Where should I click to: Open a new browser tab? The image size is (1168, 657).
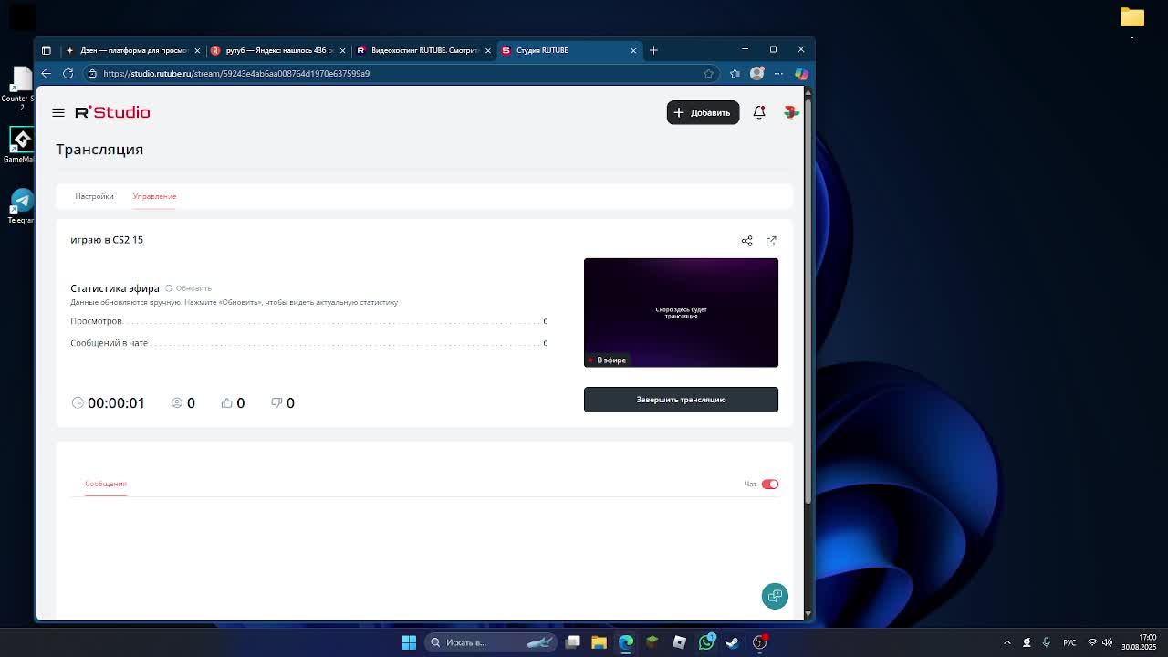pos(653,50)
